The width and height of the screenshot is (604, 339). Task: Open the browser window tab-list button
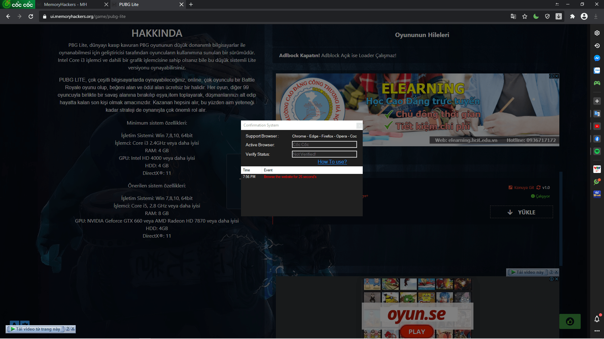coord(557,4)
